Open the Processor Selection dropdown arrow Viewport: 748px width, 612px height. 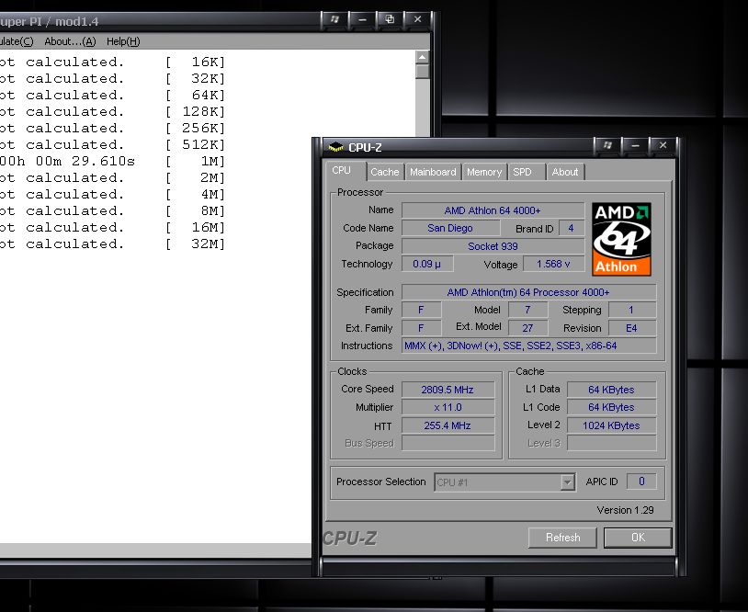point(567,482)
